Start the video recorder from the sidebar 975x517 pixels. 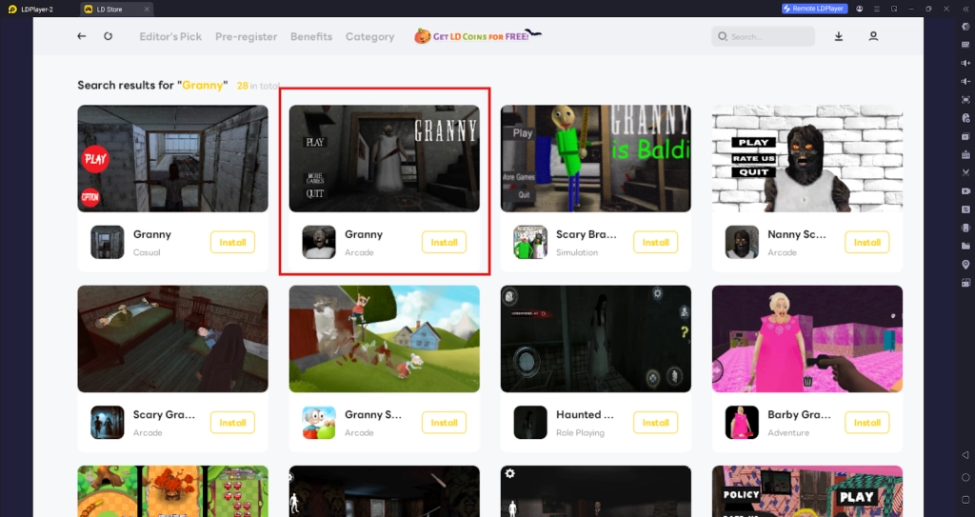click(965, 191)
